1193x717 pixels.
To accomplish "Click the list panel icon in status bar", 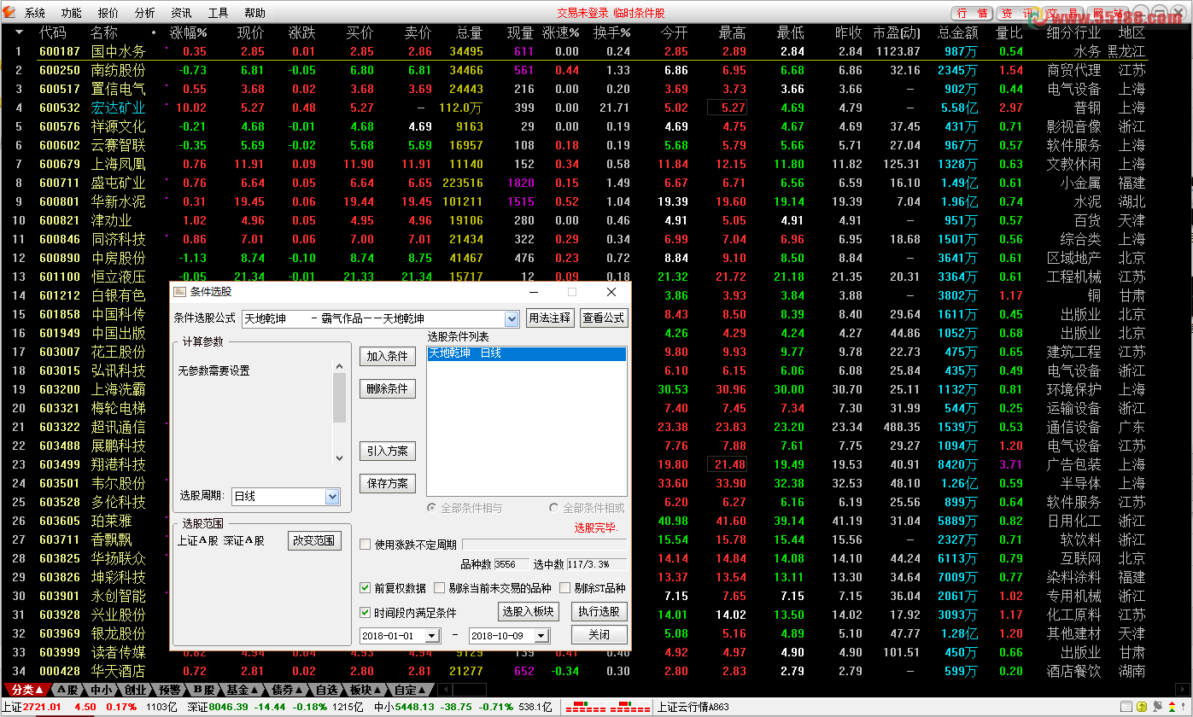I will pyautogui.click(x=1127, y=707).
